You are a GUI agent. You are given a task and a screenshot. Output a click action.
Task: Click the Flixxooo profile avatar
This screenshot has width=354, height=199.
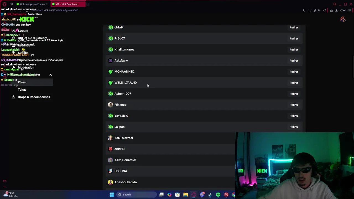[x=110, y=105]
